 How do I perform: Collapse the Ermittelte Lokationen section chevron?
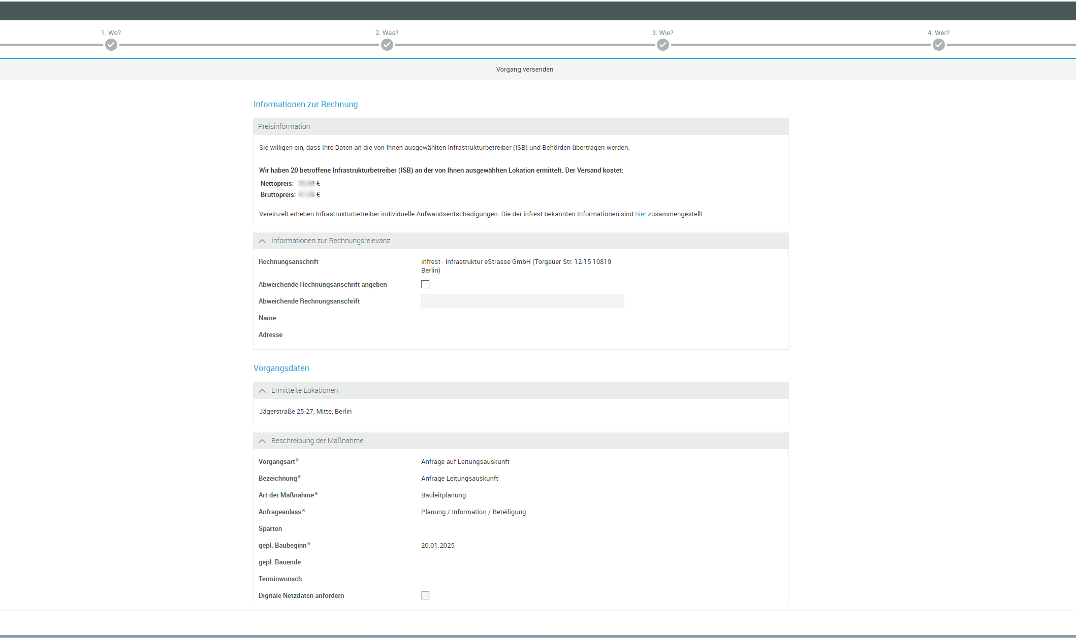[262, 391]
